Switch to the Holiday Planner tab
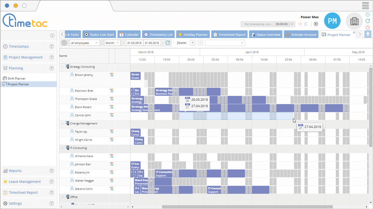This screenshot has height=209, width=373. (x=193, y=35)
